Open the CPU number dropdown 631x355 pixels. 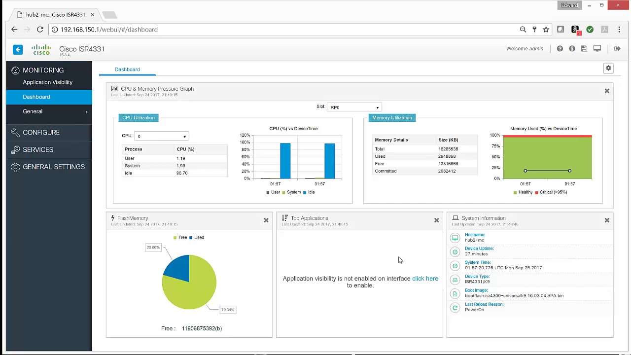click(161, 137)
